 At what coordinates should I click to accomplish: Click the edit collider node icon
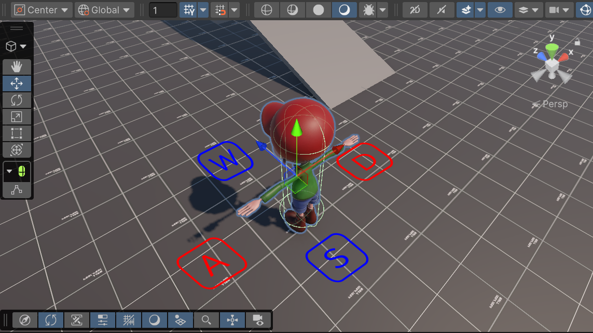click(17, 190)
